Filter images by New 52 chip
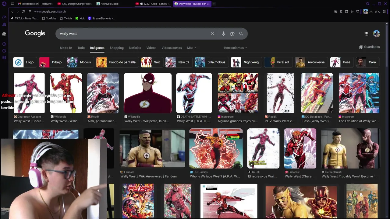390x219 pixels. (179, 62)
